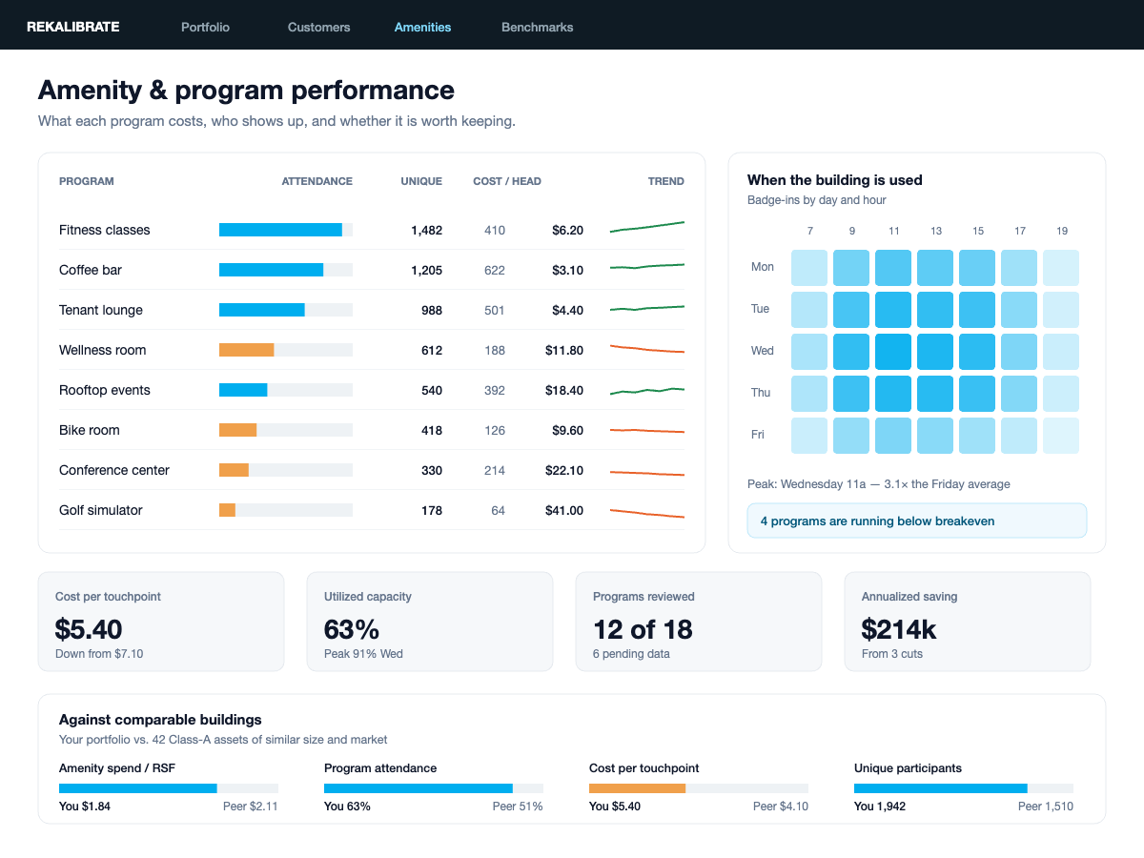This screenshot has height=858, width=1144.
Task: Click the Amenity & program performance title
Action: click(x=246, y=91)
